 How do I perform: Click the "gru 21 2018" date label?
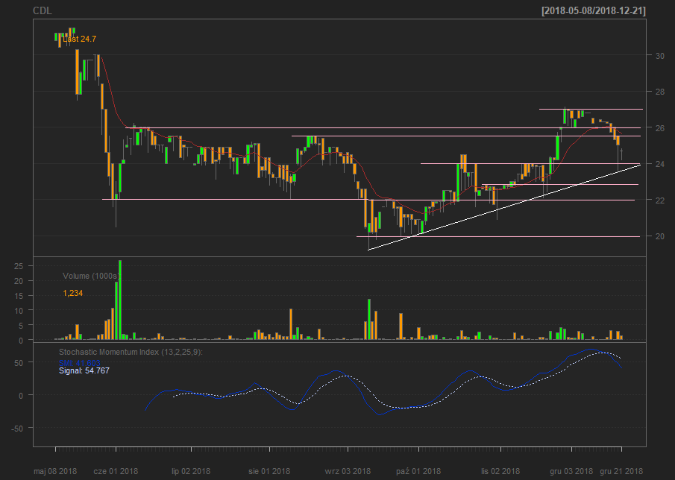point(621,471)
